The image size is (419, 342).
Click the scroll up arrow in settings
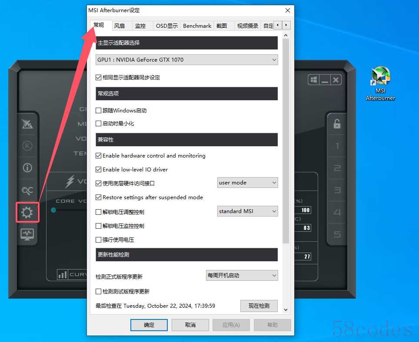pos(286,35)
